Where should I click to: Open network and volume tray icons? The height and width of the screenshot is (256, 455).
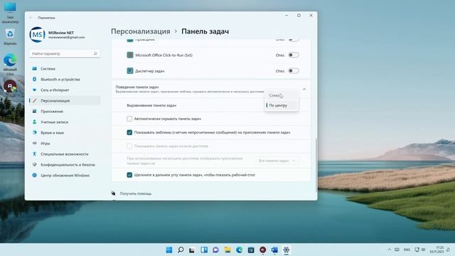coord(420,250)
